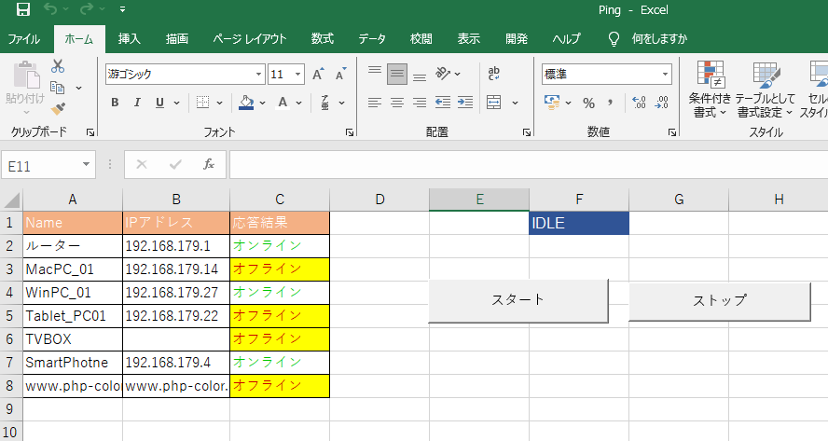
Task: Click the cut scissors icon
Action: [58, 66]
